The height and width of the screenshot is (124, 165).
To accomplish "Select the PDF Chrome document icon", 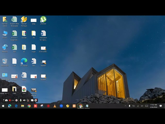I will click(24, 90).
